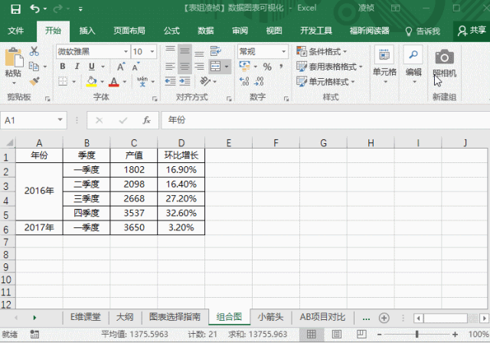Viewport: 490px width, 343px height.
Task: Switch to the 页面布局 tab
Action: click(x=129, y=31)
